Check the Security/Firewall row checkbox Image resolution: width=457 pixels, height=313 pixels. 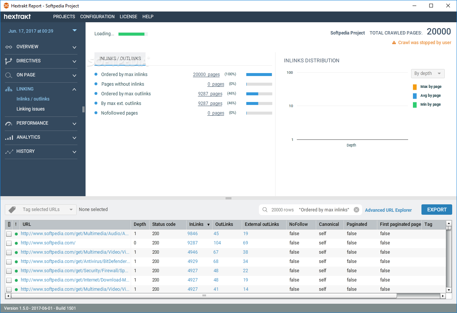[9, 271]
